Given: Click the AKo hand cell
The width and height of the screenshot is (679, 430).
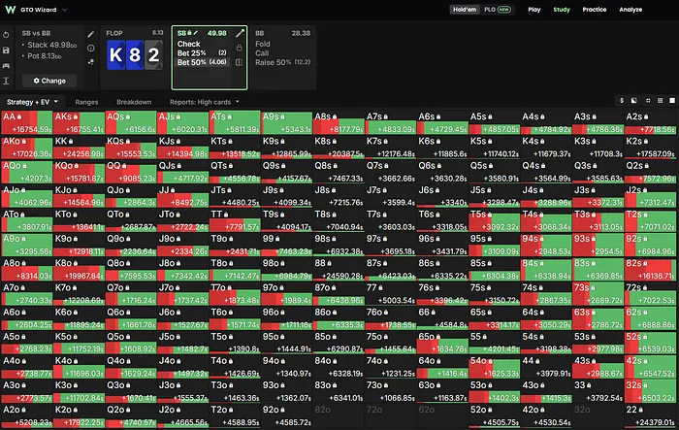Looking at the screenshot, I should [27, 148].
